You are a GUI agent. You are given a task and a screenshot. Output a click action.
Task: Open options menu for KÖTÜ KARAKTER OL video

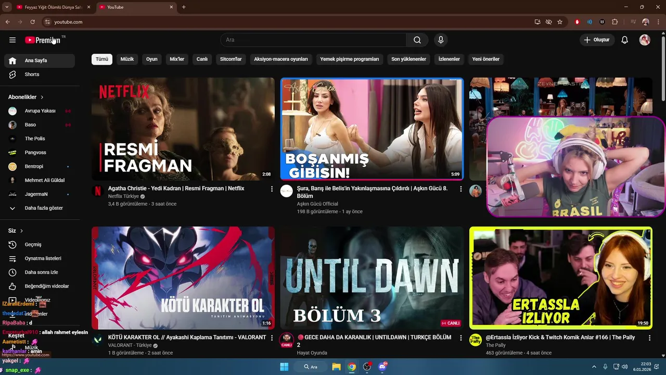[272, 338]
